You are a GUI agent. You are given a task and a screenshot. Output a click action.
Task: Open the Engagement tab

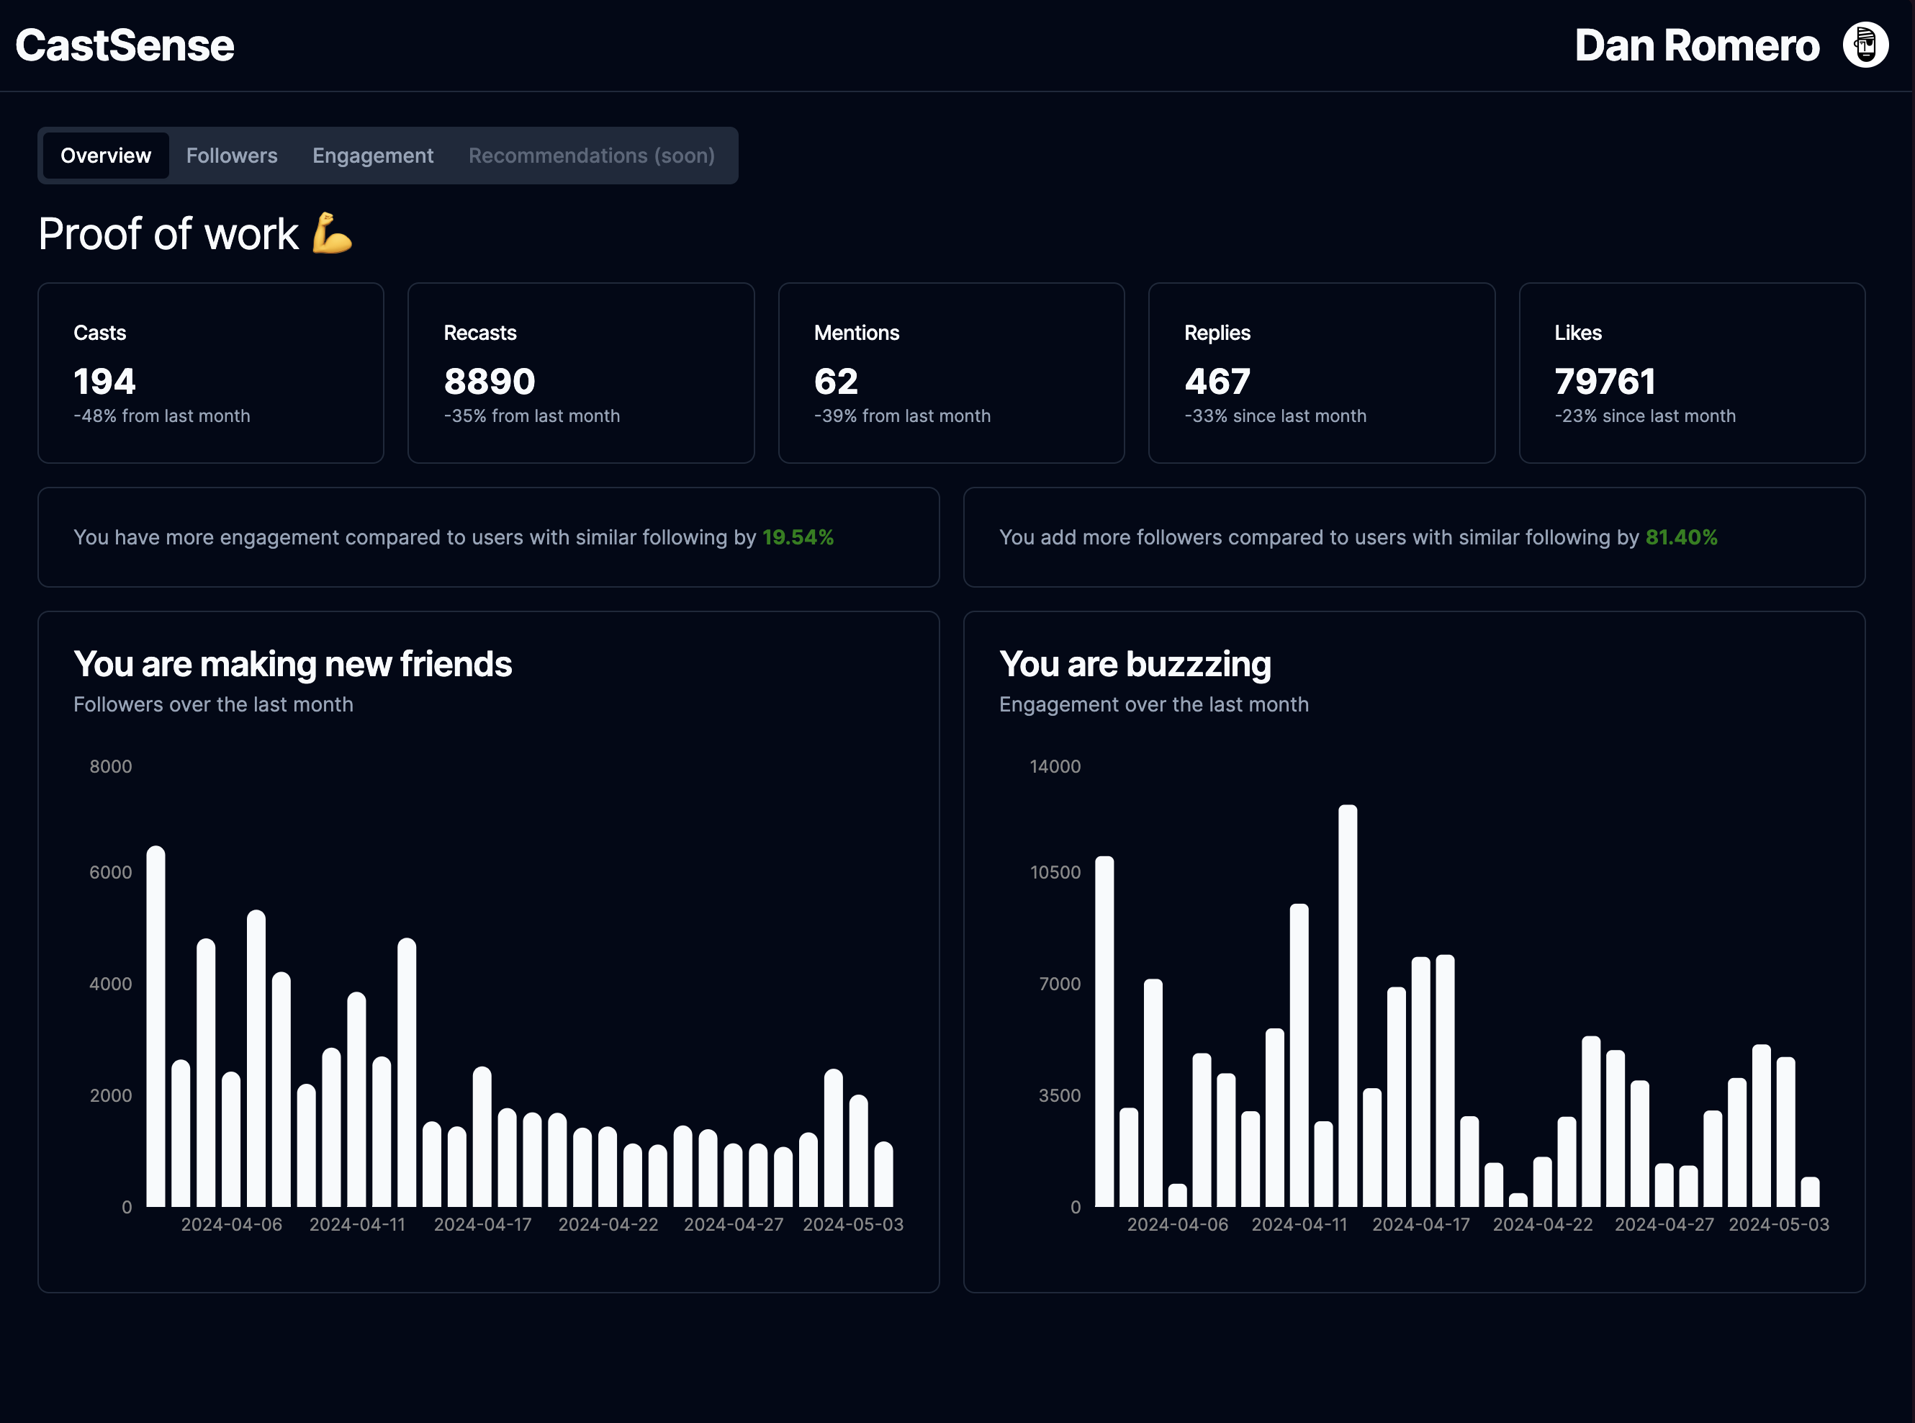pos(373,156)
